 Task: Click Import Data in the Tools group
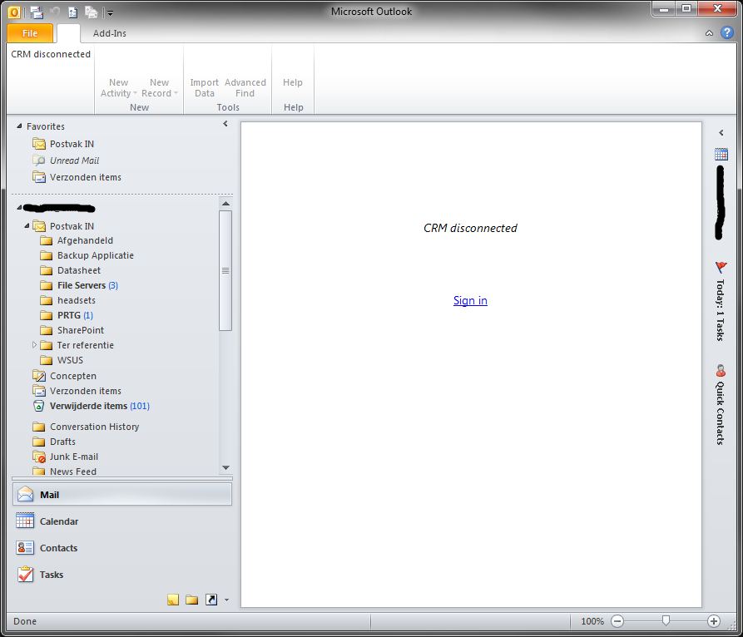[204, 88]
